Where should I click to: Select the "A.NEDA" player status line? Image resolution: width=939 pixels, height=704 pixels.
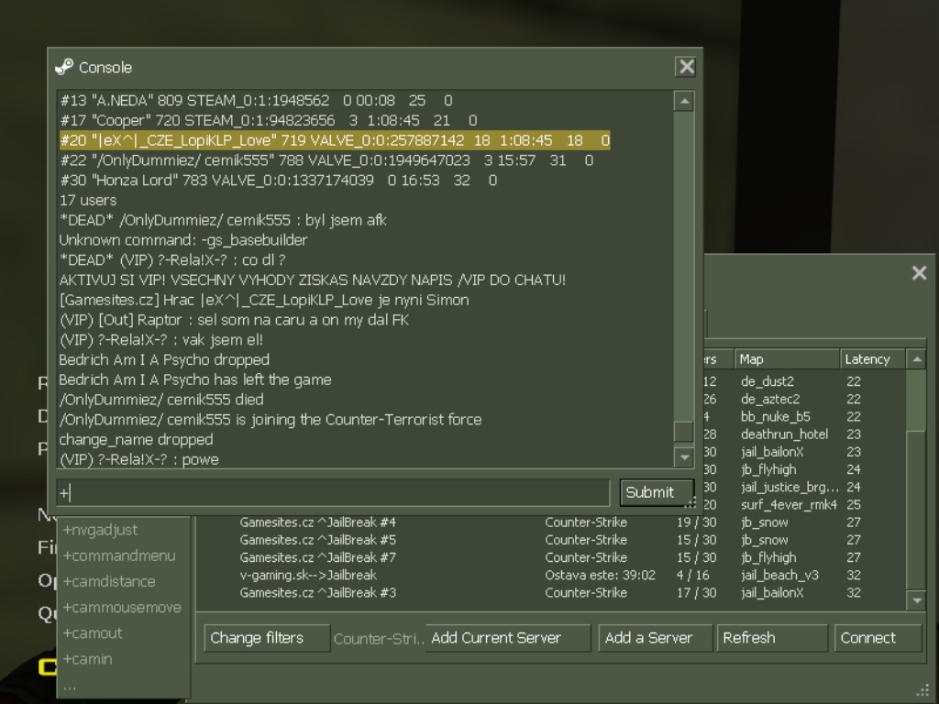tap(257, 101)
